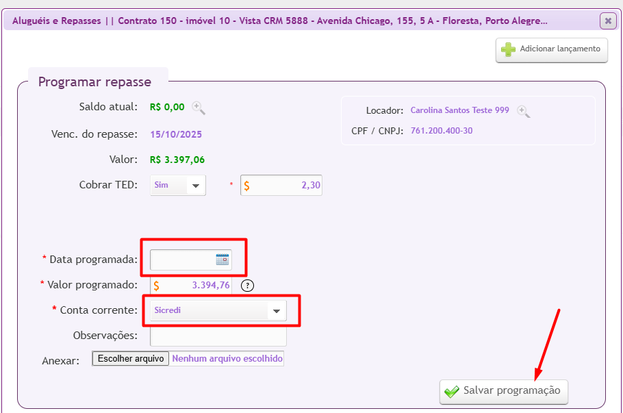
Task: Click the Valor programado amount 3.394,76
Action: pos(210,286)
